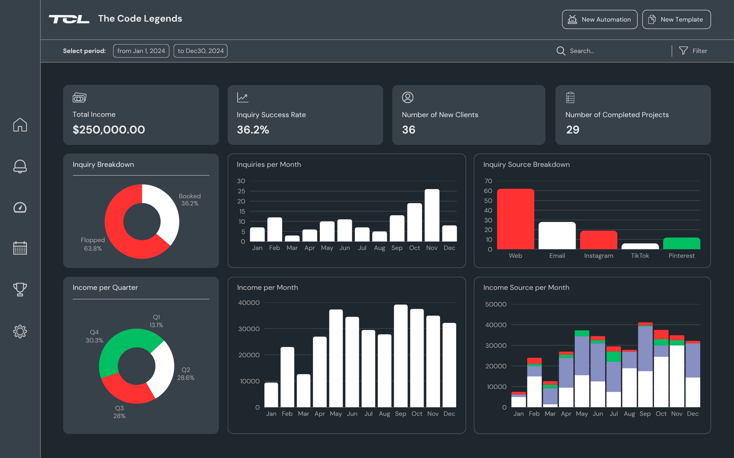Open the speedometer dashboard icon
Viewport: 734px width, 458px height.
(20, 207)
